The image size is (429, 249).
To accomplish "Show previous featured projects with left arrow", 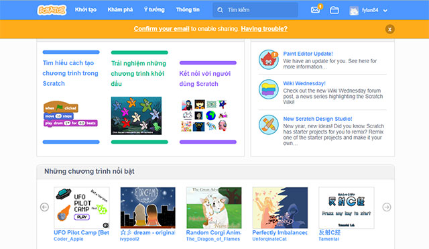I will [44, 207].
